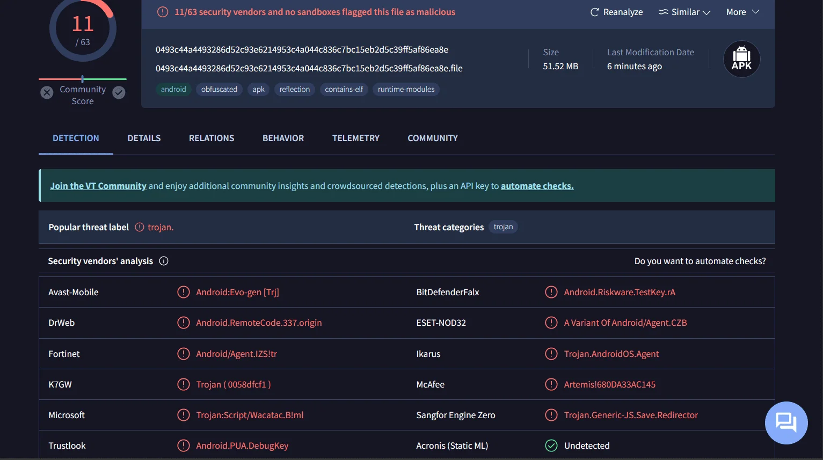823x460 pixels.
Task: Click Do you want to automate checks
Action: tap(700, 261)
